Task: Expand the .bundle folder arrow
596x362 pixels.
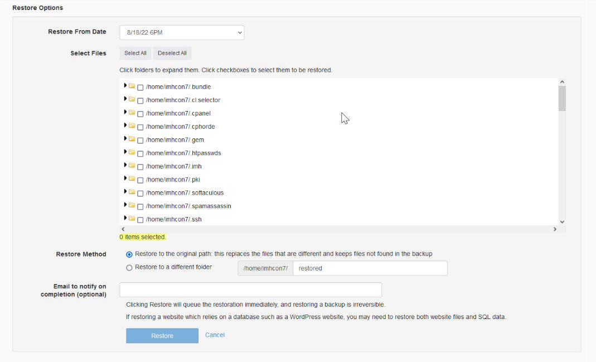Action: (125, 85)
